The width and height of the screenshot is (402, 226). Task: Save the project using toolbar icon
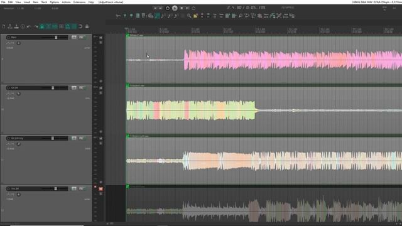[x=16, y=26]
